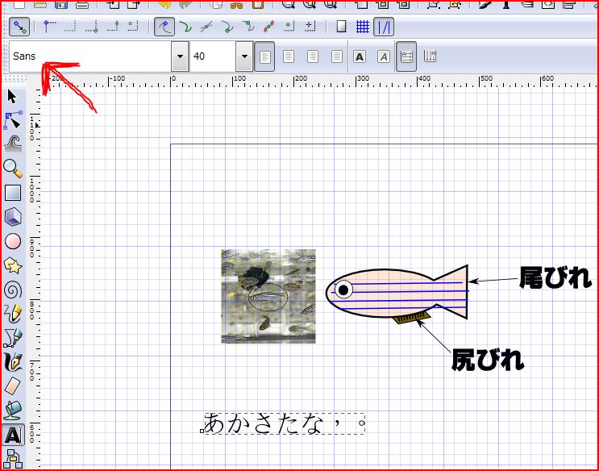The width and height of the screenshot is (599, 471).
Task: Select the 3D box tool
Action: (x=13, y=217)
